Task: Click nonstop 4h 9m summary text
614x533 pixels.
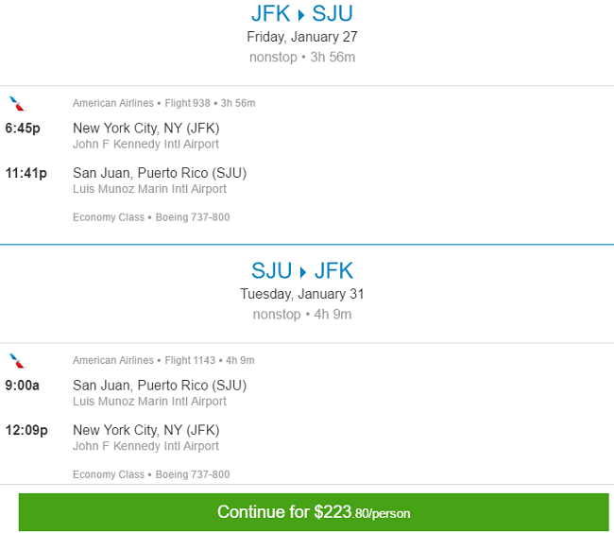Action: click(302, 315)
